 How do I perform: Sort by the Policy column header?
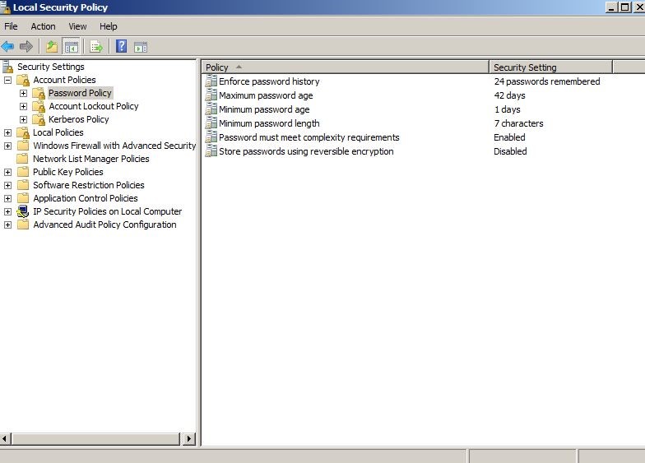pyautogui.click(x=344, y=67)
